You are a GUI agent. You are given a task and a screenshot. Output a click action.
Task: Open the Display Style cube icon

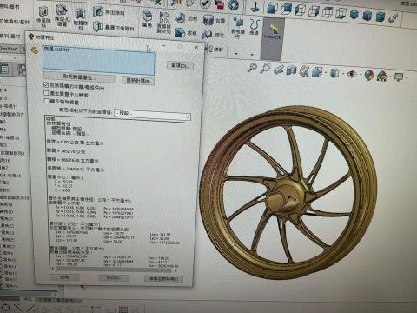pos(334,73)
